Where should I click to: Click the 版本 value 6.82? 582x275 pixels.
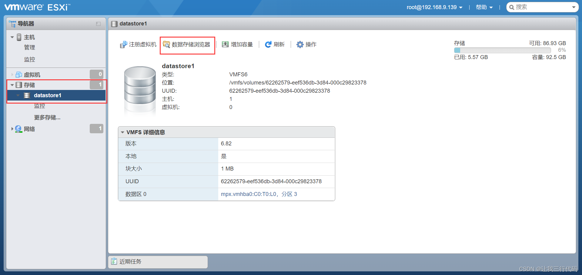tap(226, 144)
